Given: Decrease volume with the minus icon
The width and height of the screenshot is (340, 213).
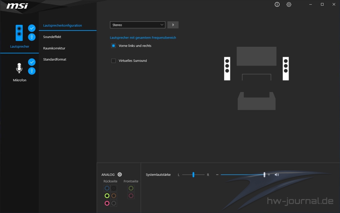Looking at the screenshot, I should point(217,175).
